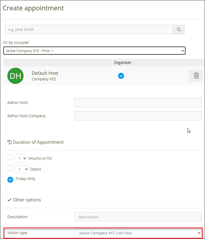Select the Day(s) duration radio button

[10, 168]
